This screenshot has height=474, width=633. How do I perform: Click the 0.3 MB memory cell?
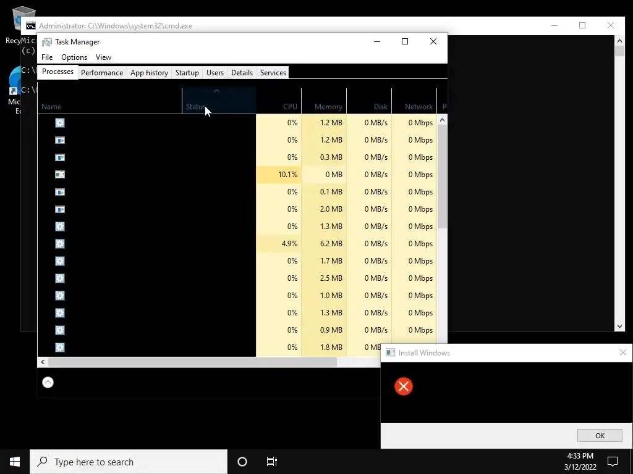coord(324,157)
